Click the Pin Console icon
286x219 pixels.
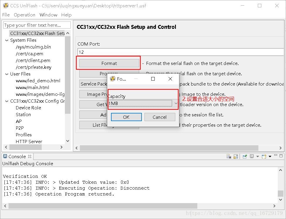(x=245, y=156)
